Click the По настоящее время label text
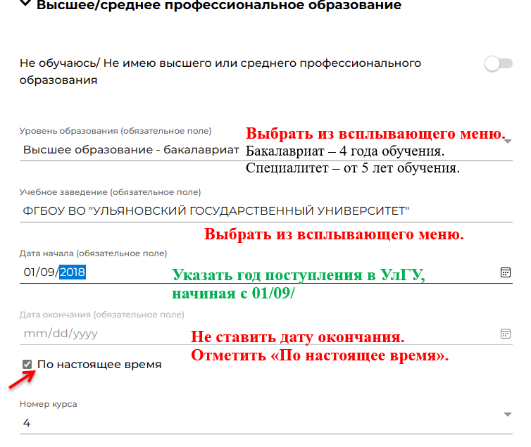531x447 pixels. pos(99,365)
